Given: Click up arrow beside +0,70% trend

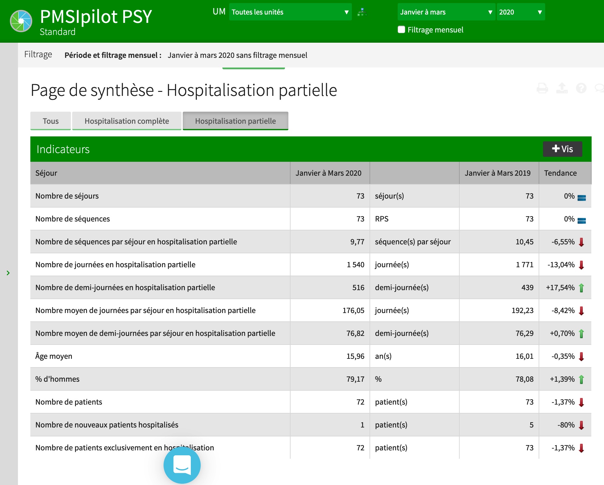Looking at the screenshot, I should [581, 333].
